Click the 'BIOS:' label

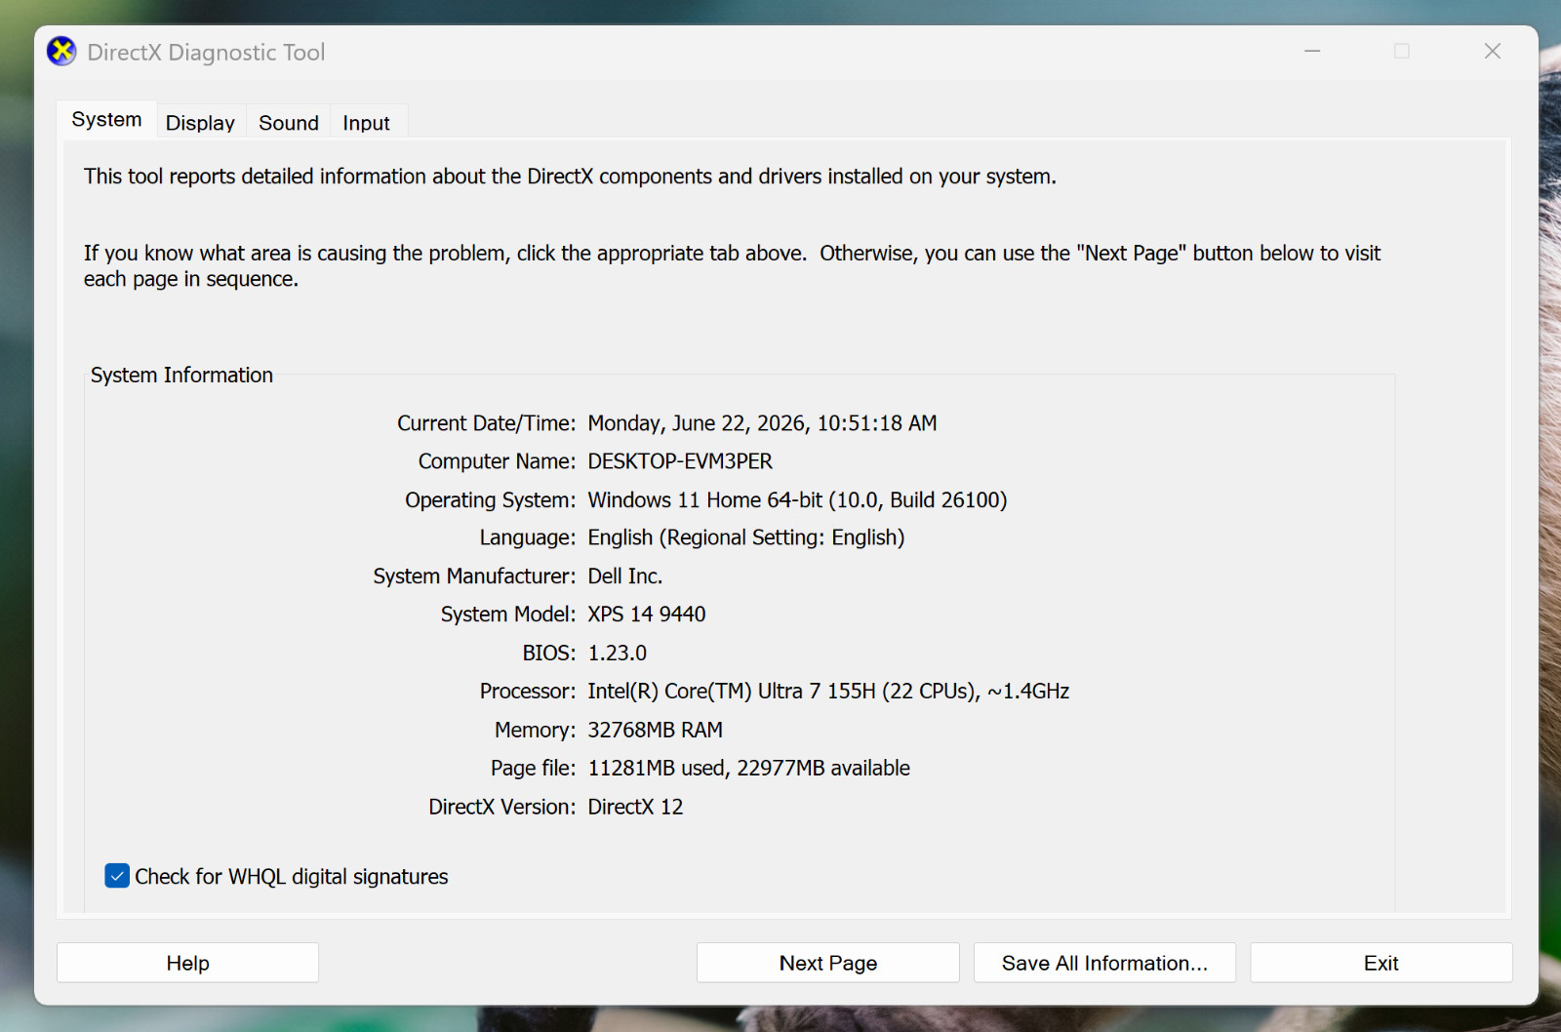(x=549, y=654)
